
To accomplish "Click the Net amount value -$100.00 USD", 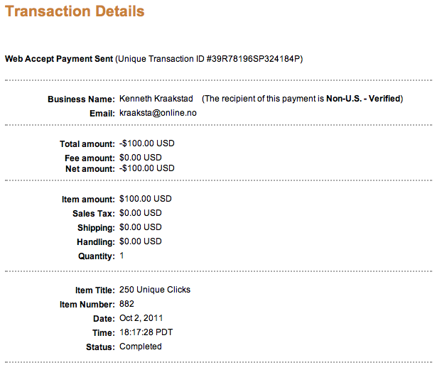I will (x=146, y=168).
